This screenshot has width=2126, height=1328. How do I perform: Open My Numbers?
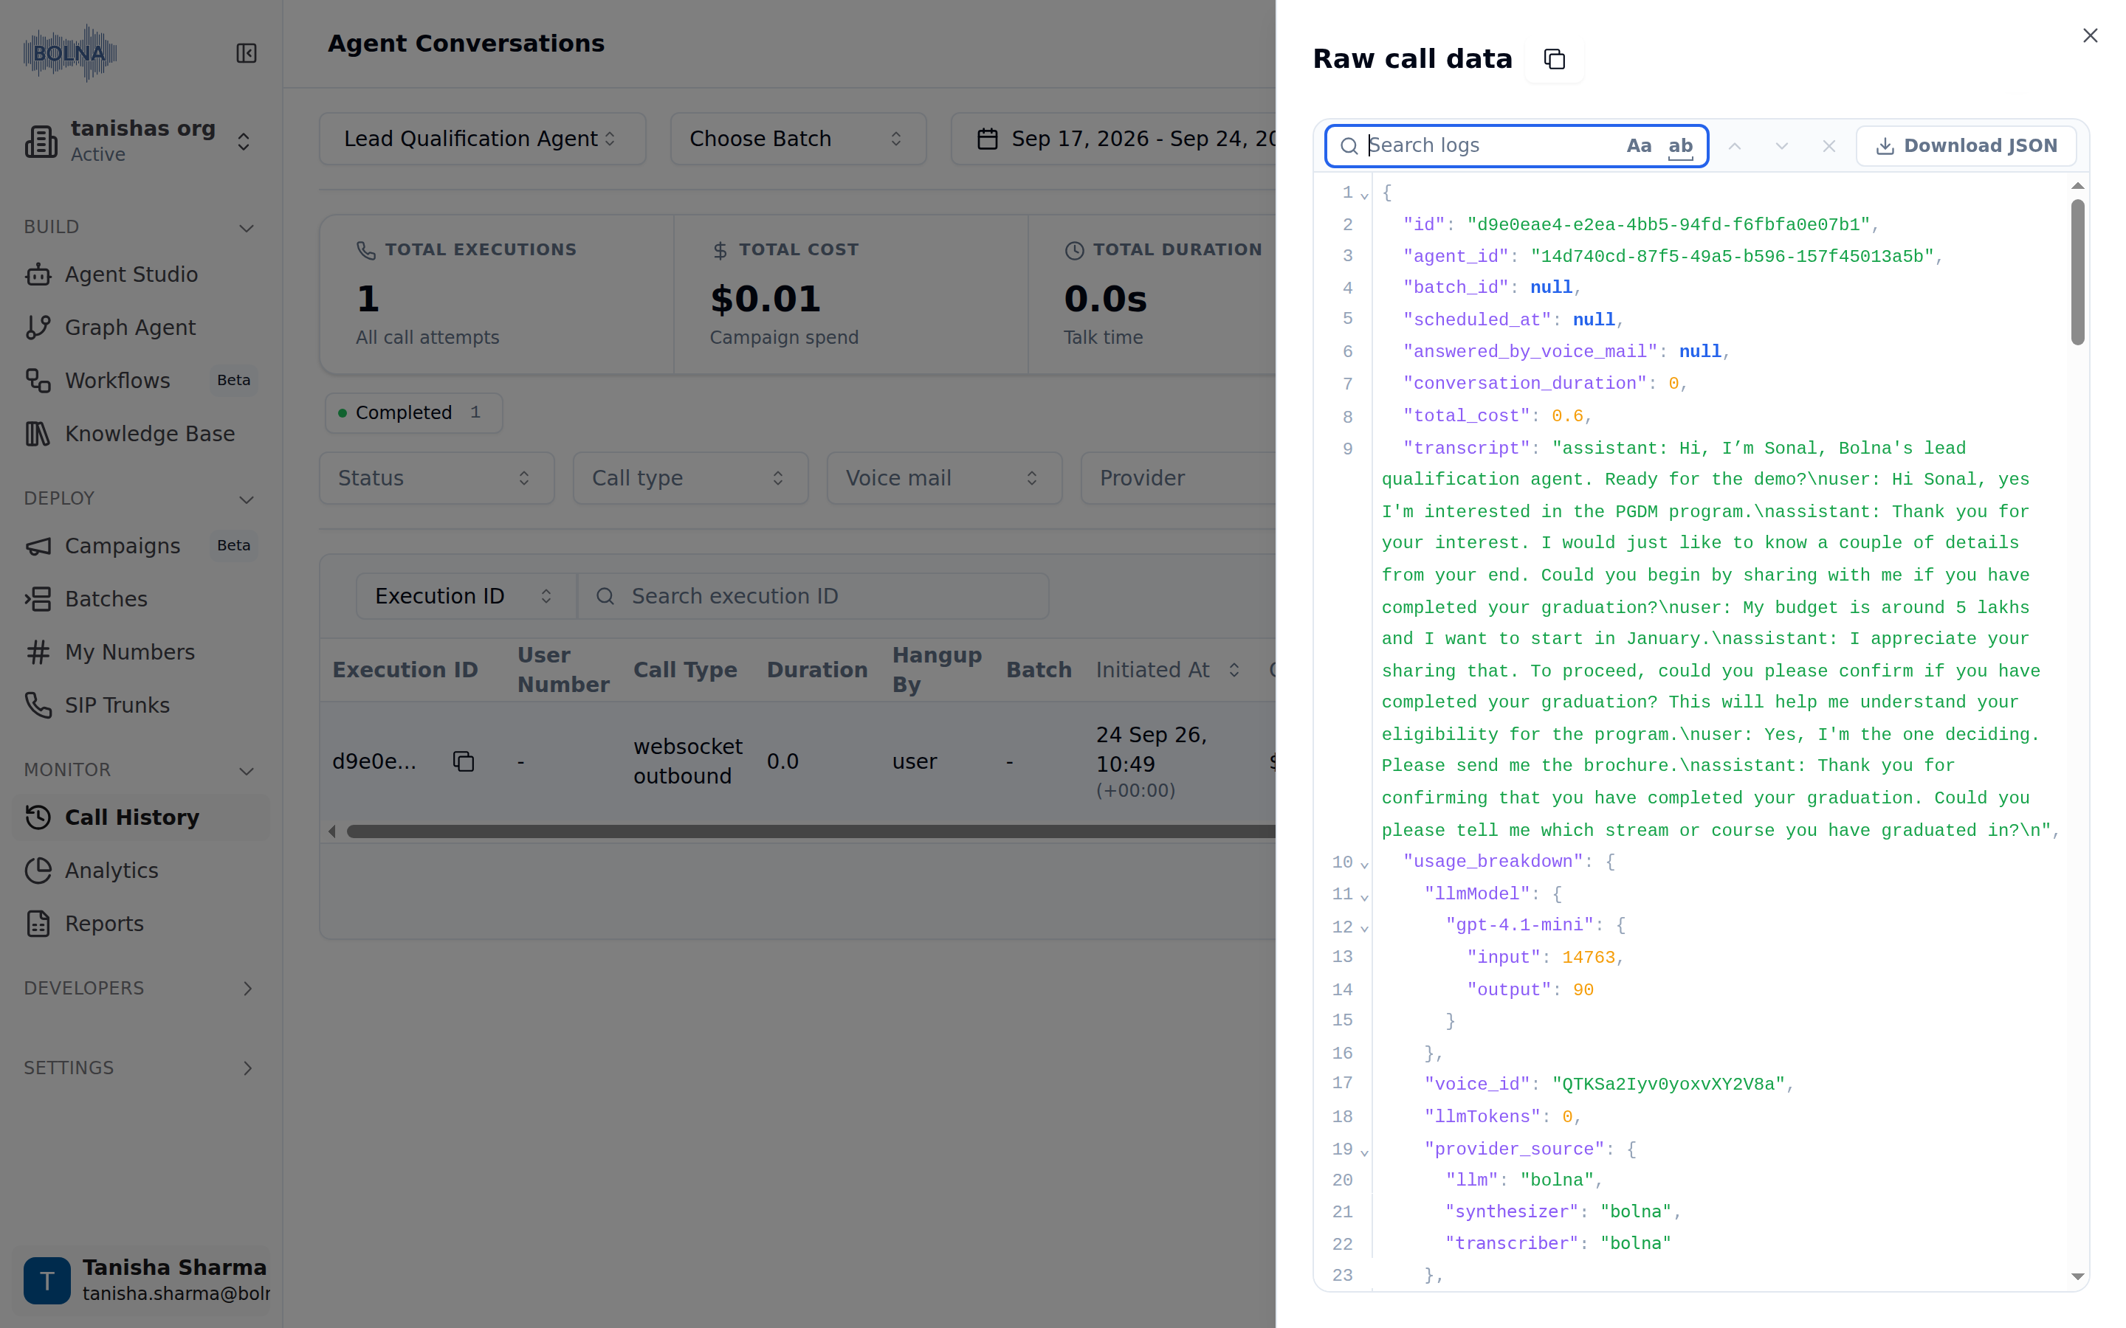(x=142, y=651)
